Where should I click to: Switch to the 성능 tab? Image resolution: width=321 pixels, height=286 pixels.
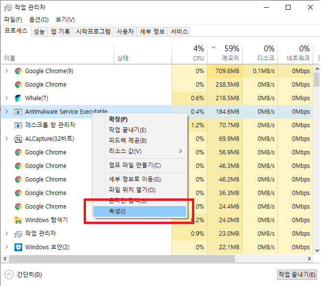[x=39, y=31]
